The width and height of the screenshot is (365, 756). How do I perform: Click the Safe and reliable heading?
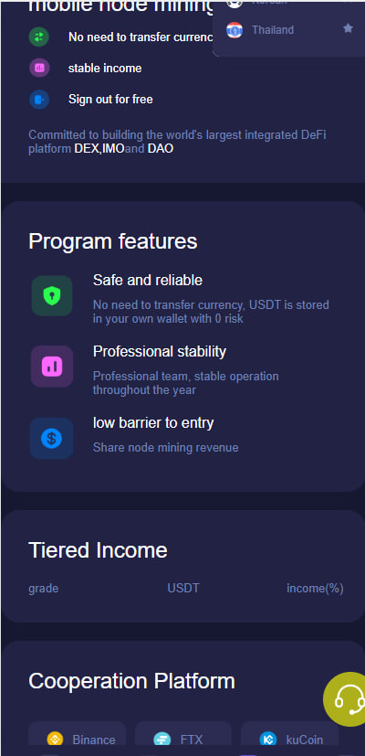(148, 280)
